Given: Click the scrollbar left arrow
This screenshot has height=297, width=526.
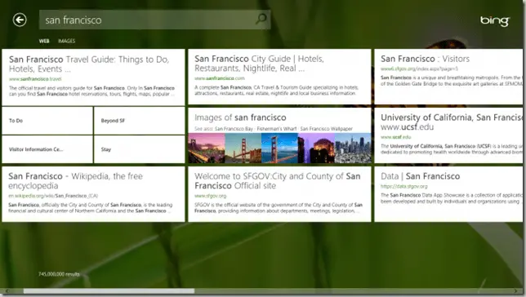Looking at the screenshot, I should [7, 291].
